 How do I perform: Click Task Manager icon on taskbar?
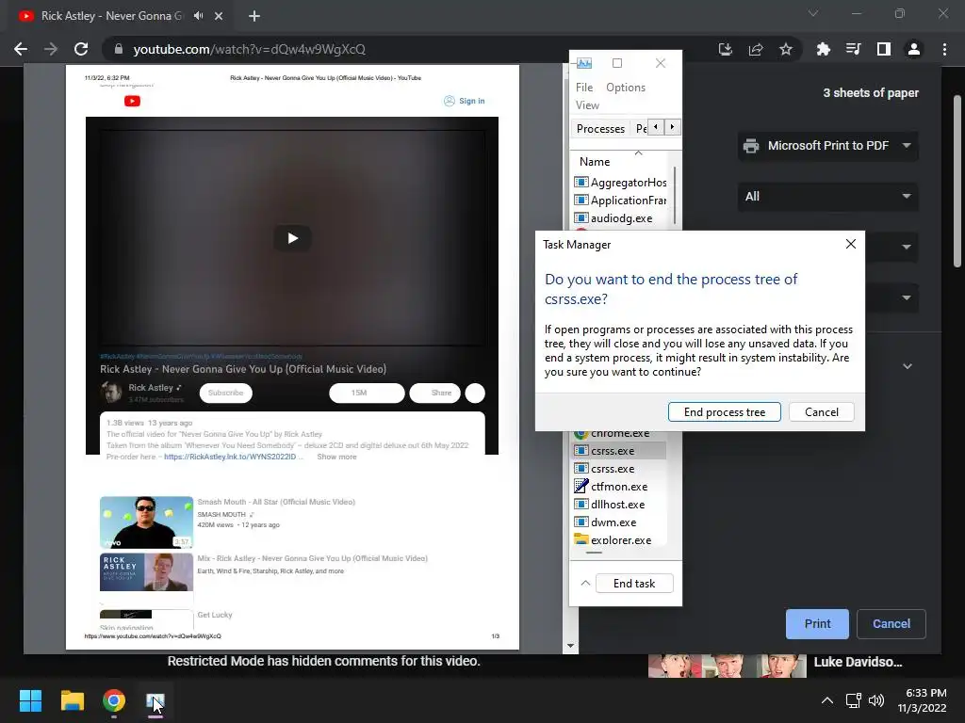pyautogui.click(x=155, y=700)
